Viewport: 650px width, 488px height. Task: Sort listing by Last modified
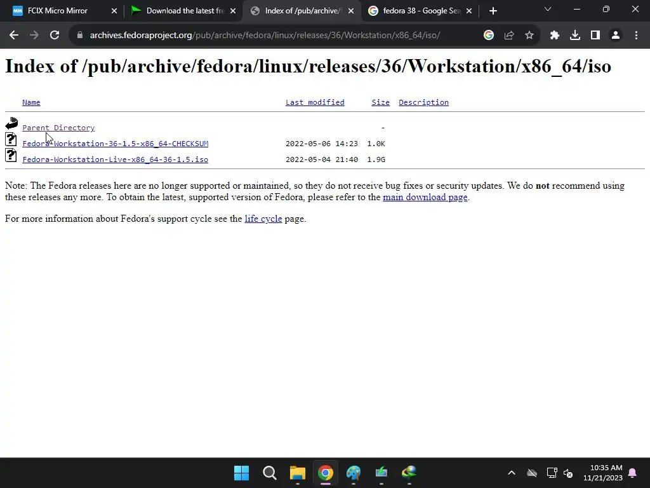pyautogui.click(x=315, y=102)
